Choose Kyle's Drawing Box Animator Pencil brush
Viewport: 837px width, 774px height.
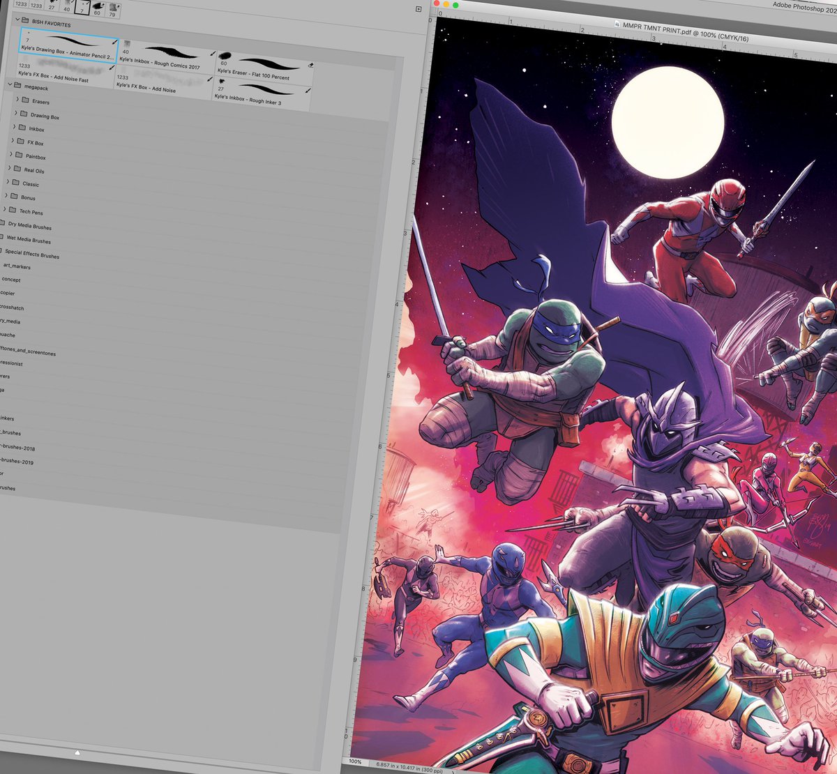(68, 46)
